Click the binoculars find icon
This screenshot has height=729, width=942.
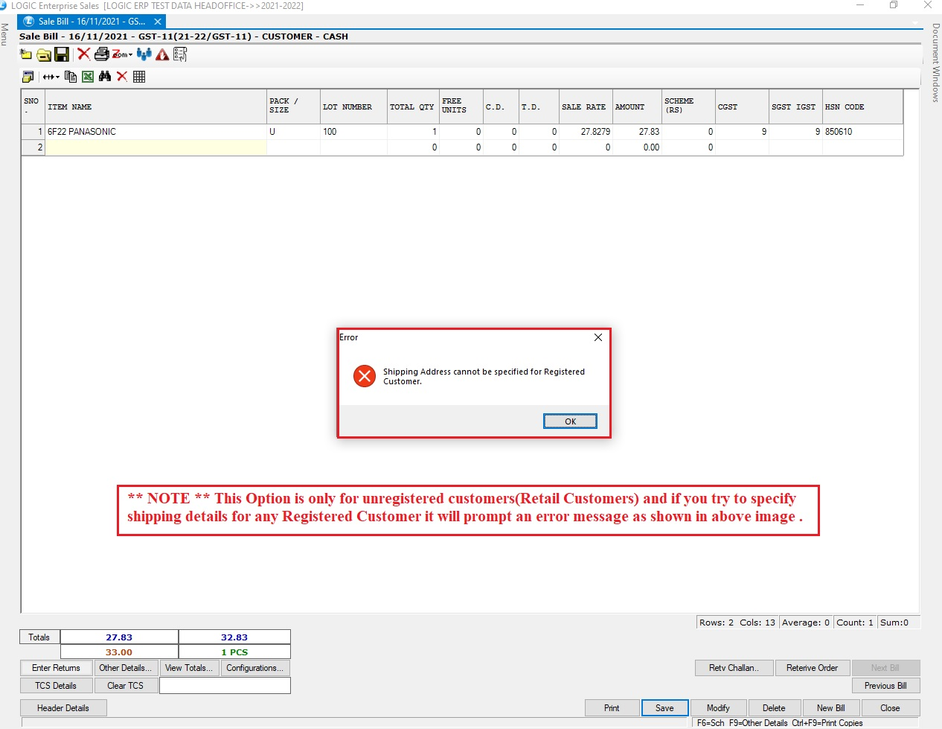pos(105,77)
